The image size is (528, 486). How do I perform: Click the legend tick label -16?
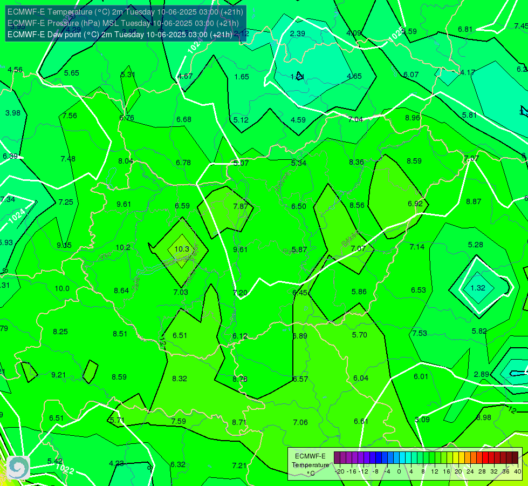coord(352,471)
